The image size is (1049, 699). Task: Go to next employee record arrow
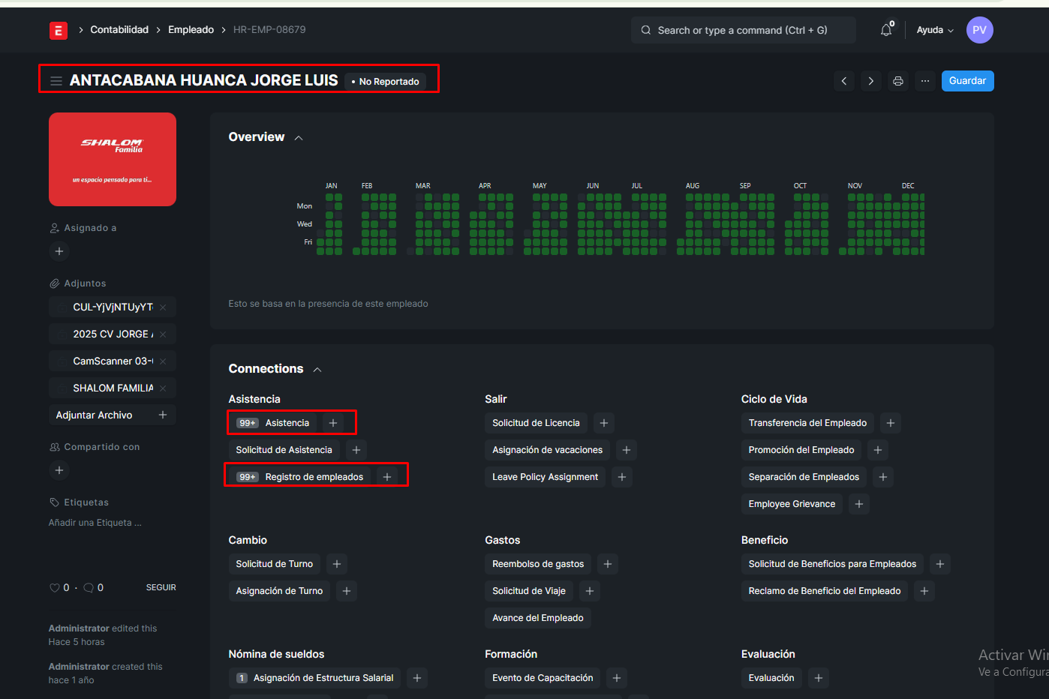pos(870,81)
